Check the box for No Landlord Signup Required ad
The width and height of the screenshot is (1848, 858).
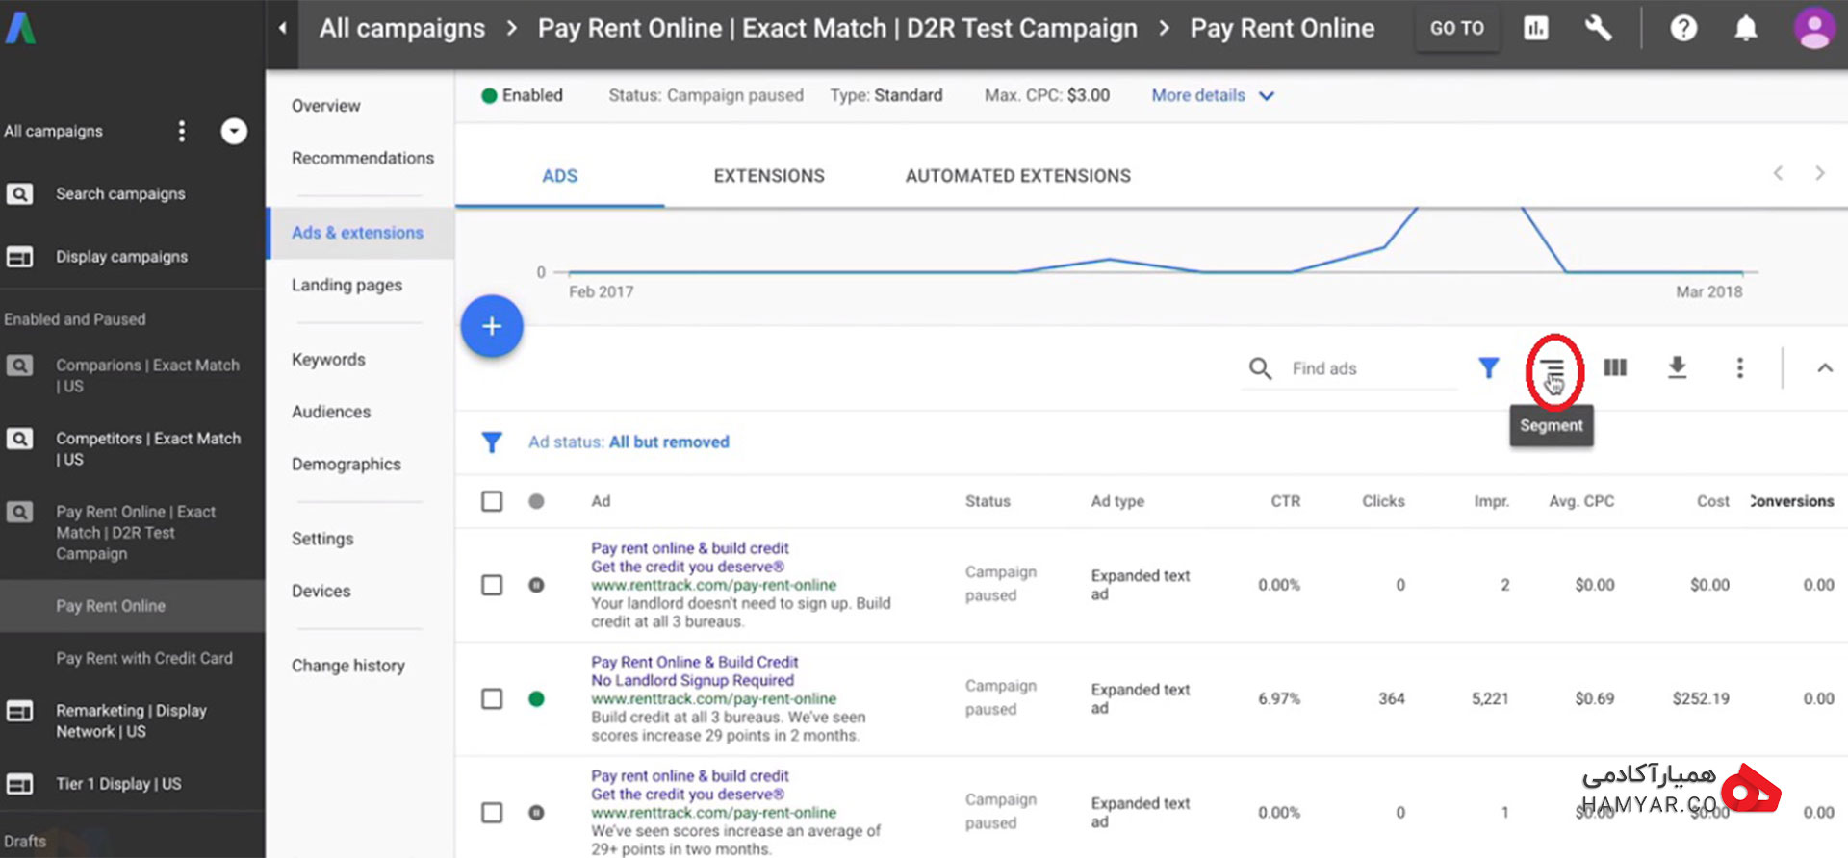pyautogui.click(x=492, y=698)
